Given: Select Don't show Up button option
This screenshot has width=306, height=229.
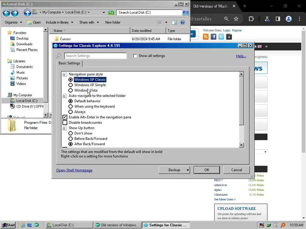Looking at the screenshot, I should click(x=71, y=133).
